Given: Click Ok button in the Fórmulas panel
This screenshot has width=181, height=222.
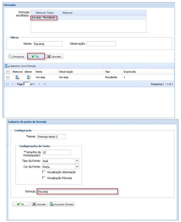Looking at the screenshot, I should (36, 57).
